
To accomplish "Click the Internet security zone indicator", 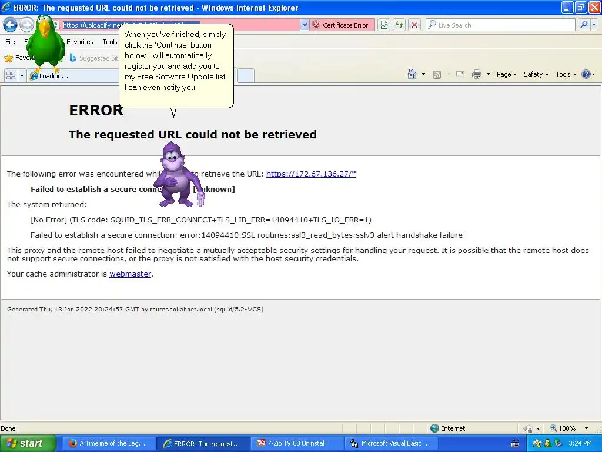I will click(447, 428).
